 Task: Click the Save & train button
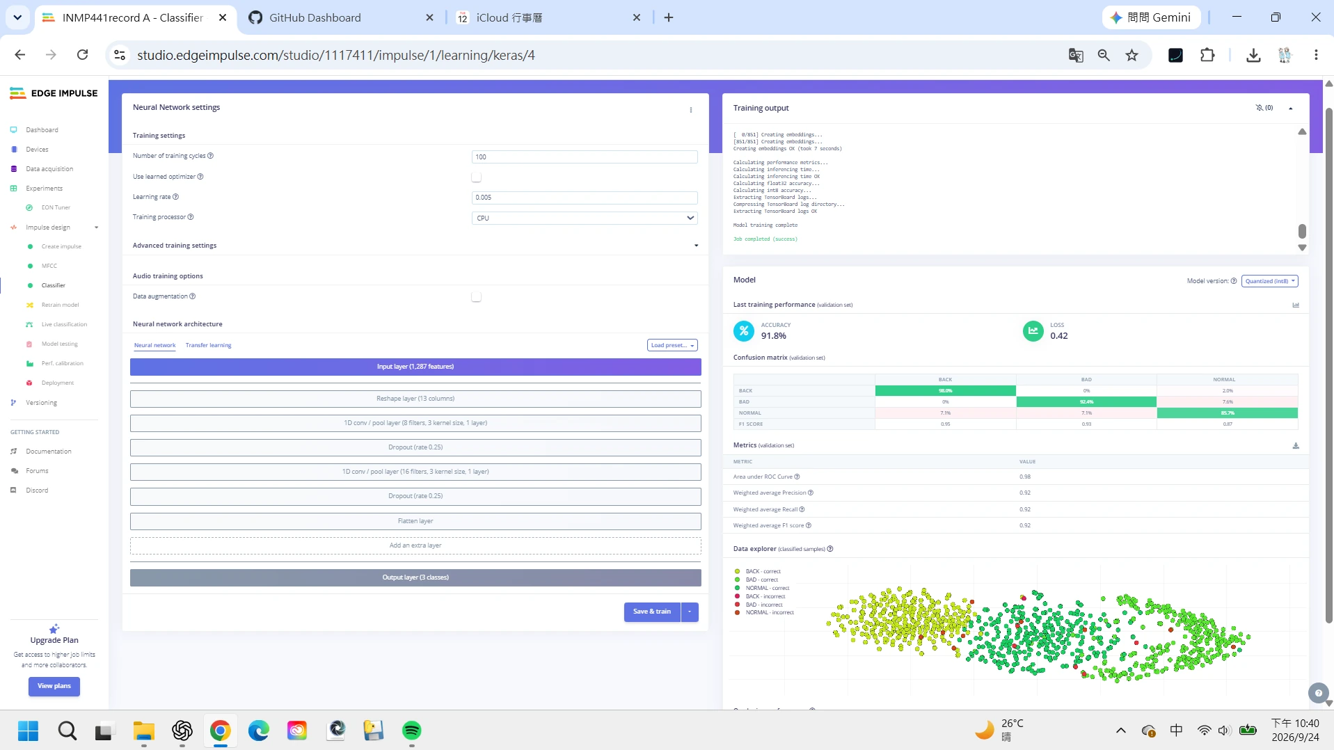(x=652, y=612)
